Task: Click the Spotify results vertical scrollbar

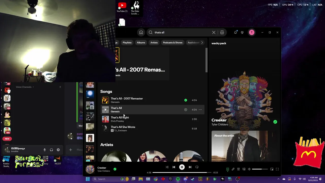Action: (x=207, y=60)
